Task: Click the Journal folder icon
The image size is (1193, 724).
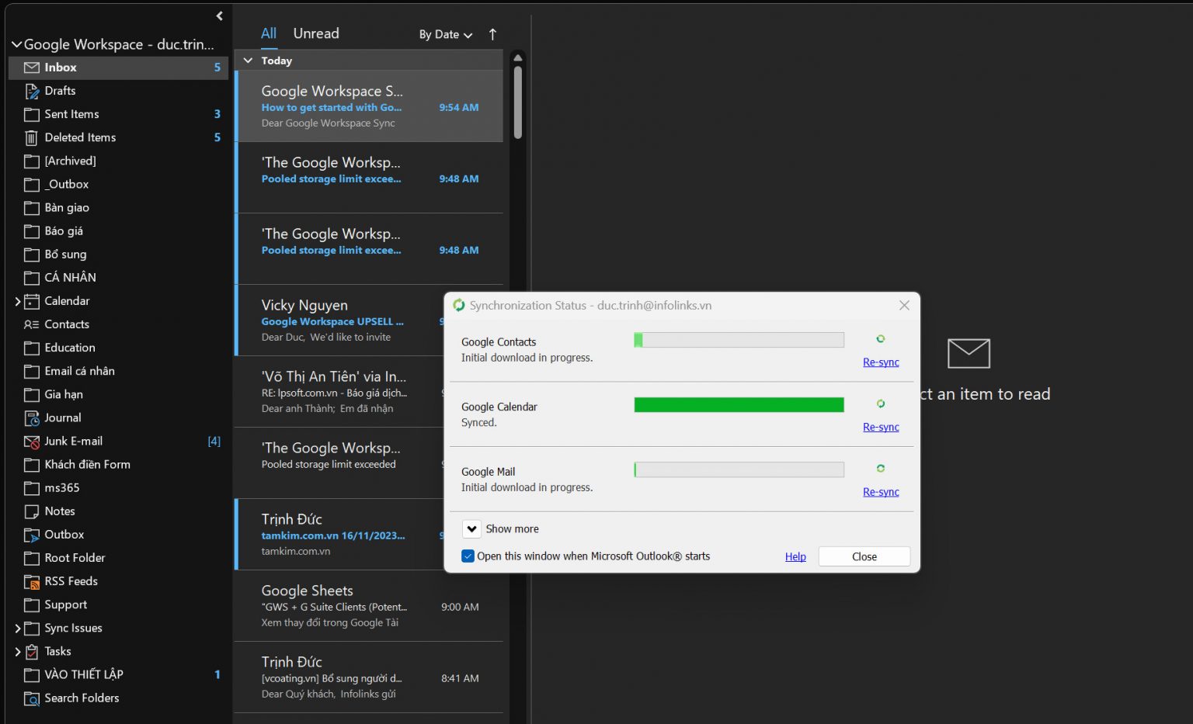Action: 32,418
